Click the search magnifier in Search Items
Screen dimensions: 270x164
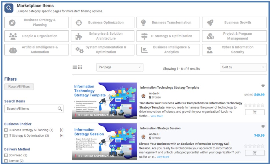tap(60, 109)
